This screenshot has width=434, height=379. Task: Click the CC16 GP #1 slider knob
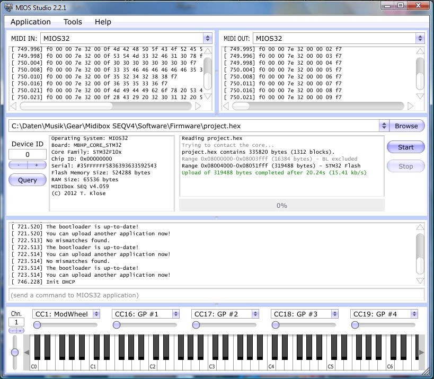(117, 325)
